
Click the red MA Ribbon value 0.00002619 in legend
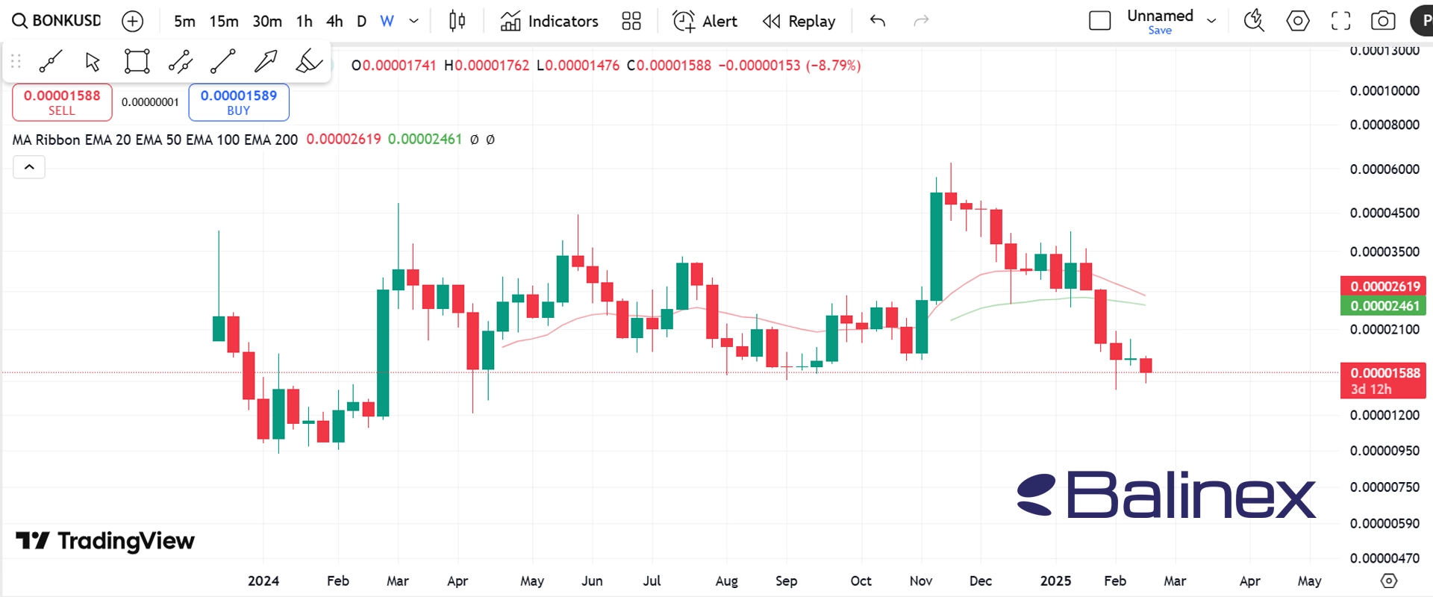click(343, 140)
